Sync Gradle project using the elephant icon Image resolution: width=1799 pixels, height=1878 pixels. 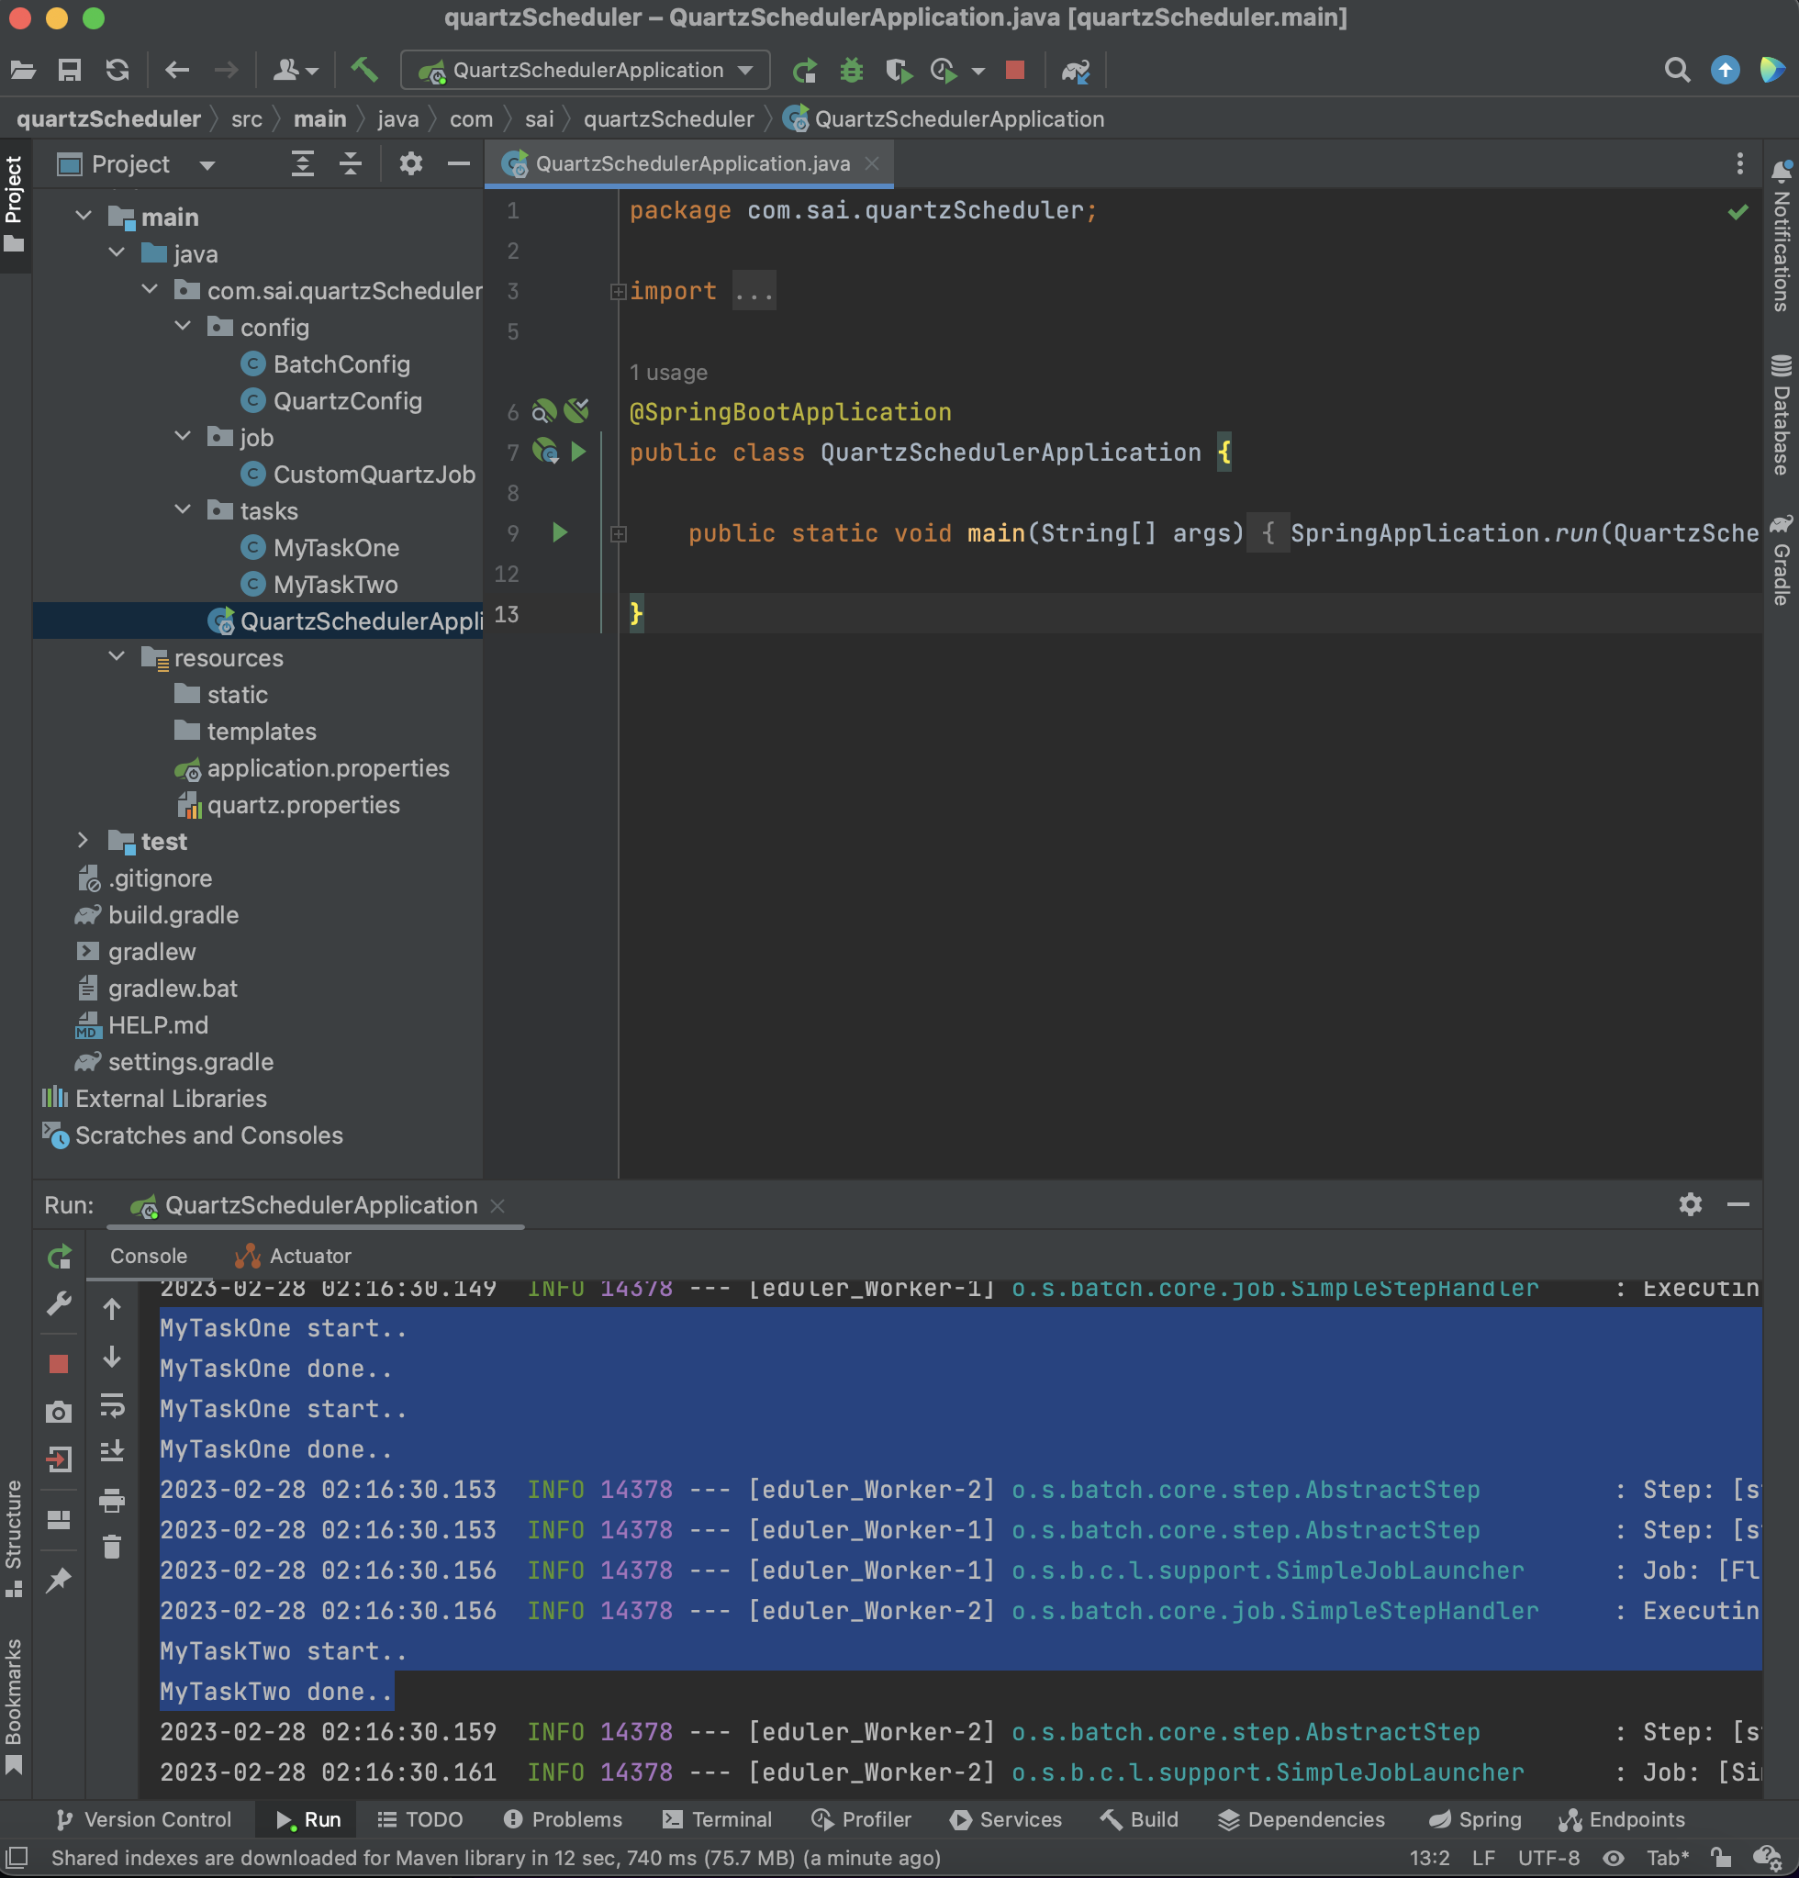coord(1077,71)
